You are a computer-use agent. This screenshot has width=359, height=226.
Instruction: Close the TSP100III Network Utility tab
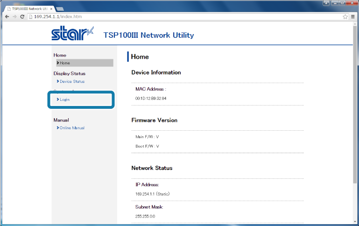[x=51, y=9]
